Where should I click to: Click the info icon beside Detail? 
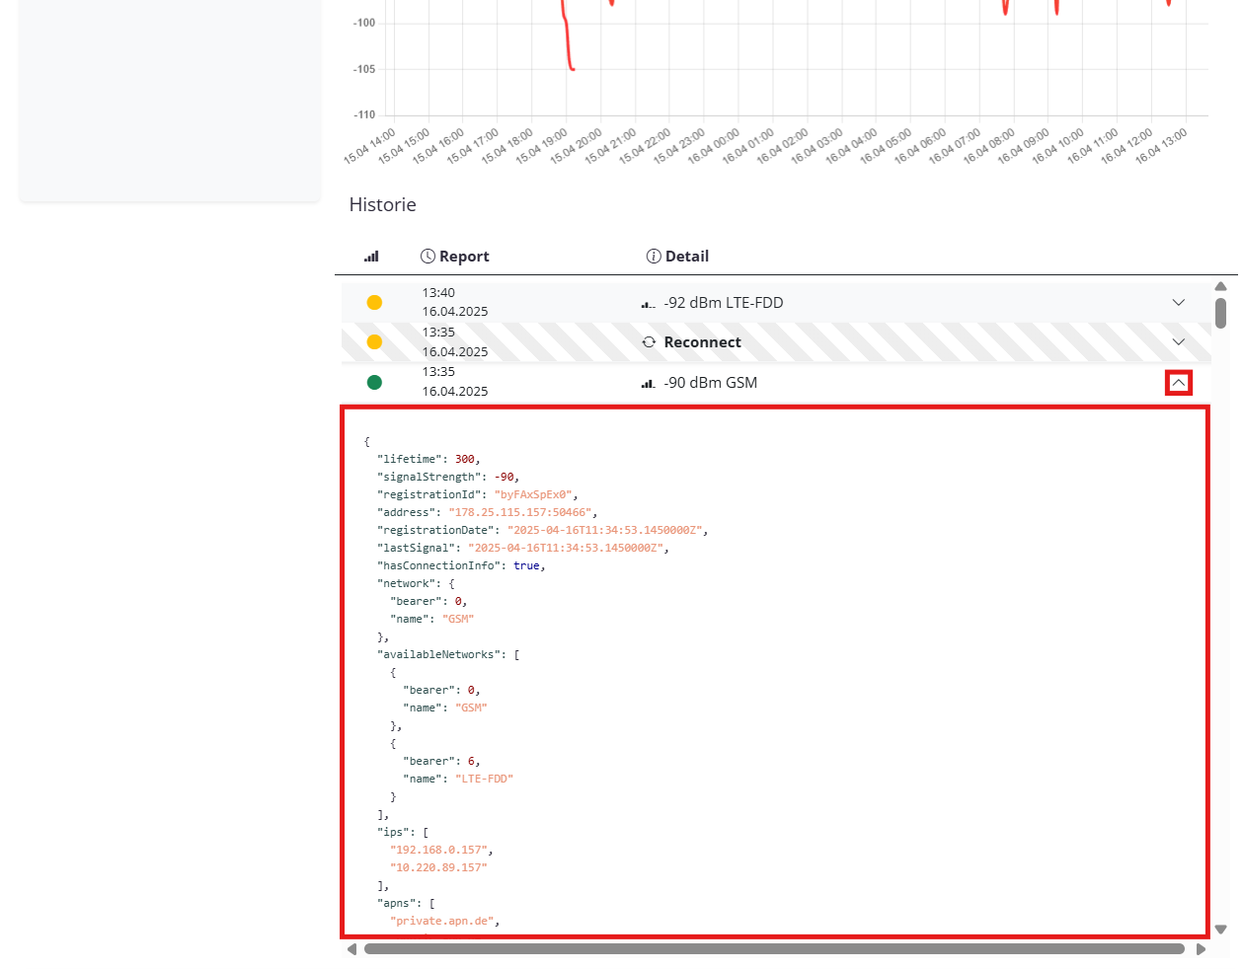tap(654, 257)
